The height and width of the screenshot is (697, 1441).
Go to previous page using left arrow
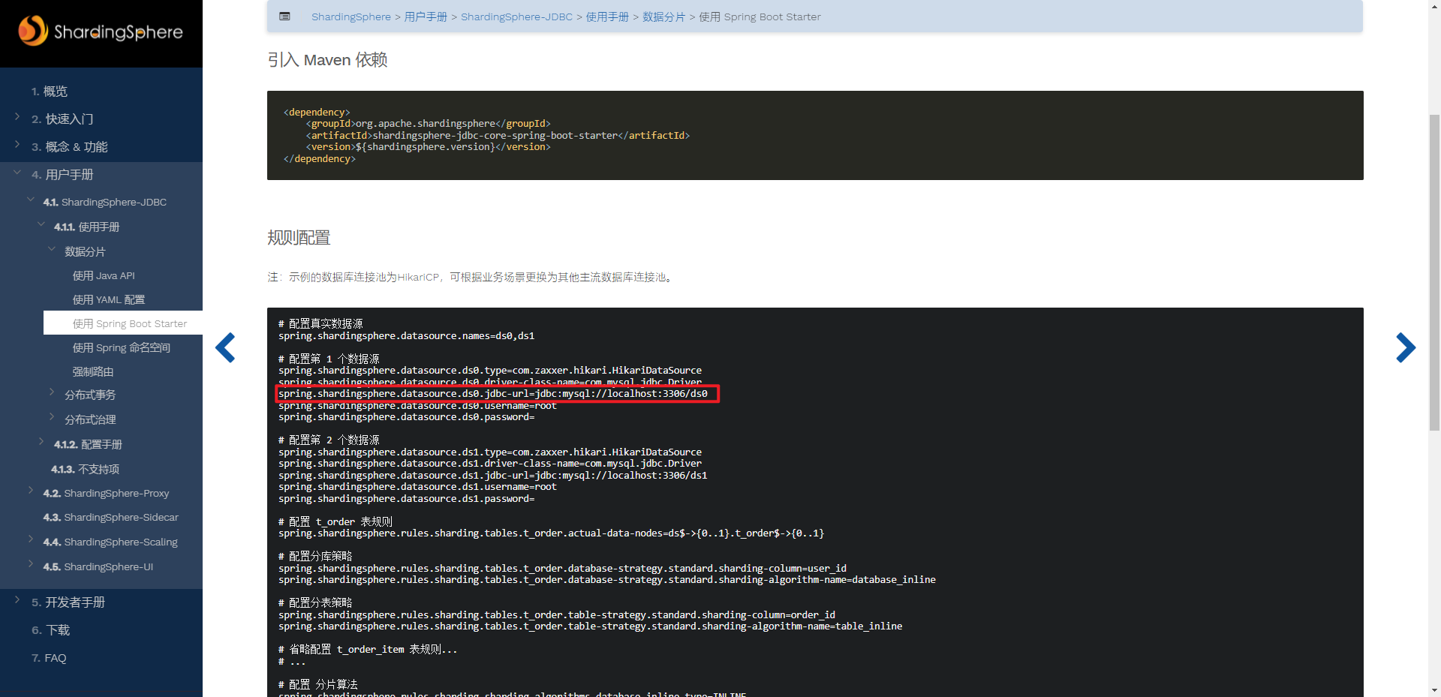[x=225, y=347]
